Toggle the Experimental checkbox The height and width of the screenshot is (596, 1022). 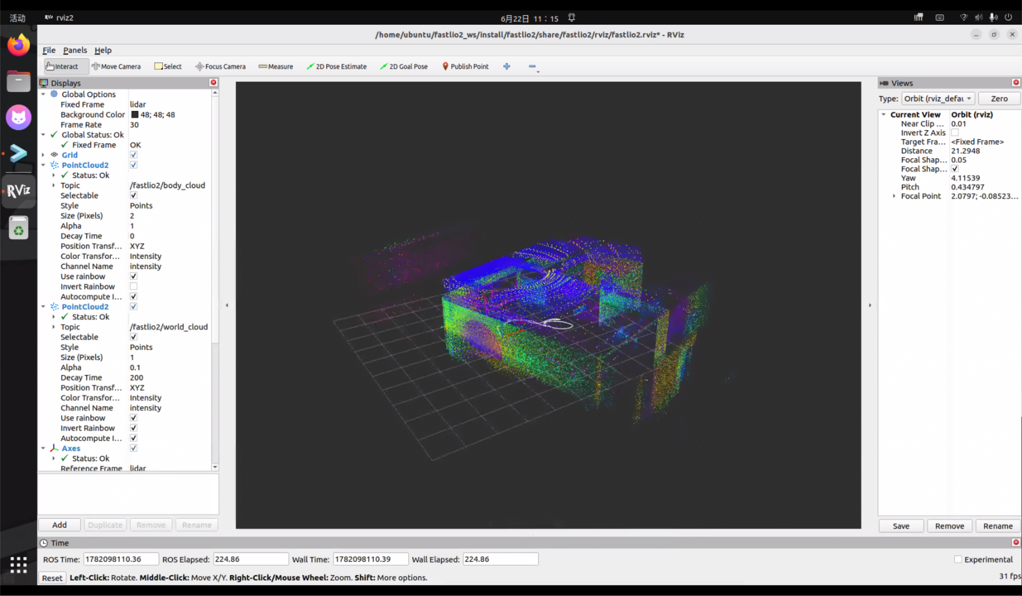pos(958,559)
